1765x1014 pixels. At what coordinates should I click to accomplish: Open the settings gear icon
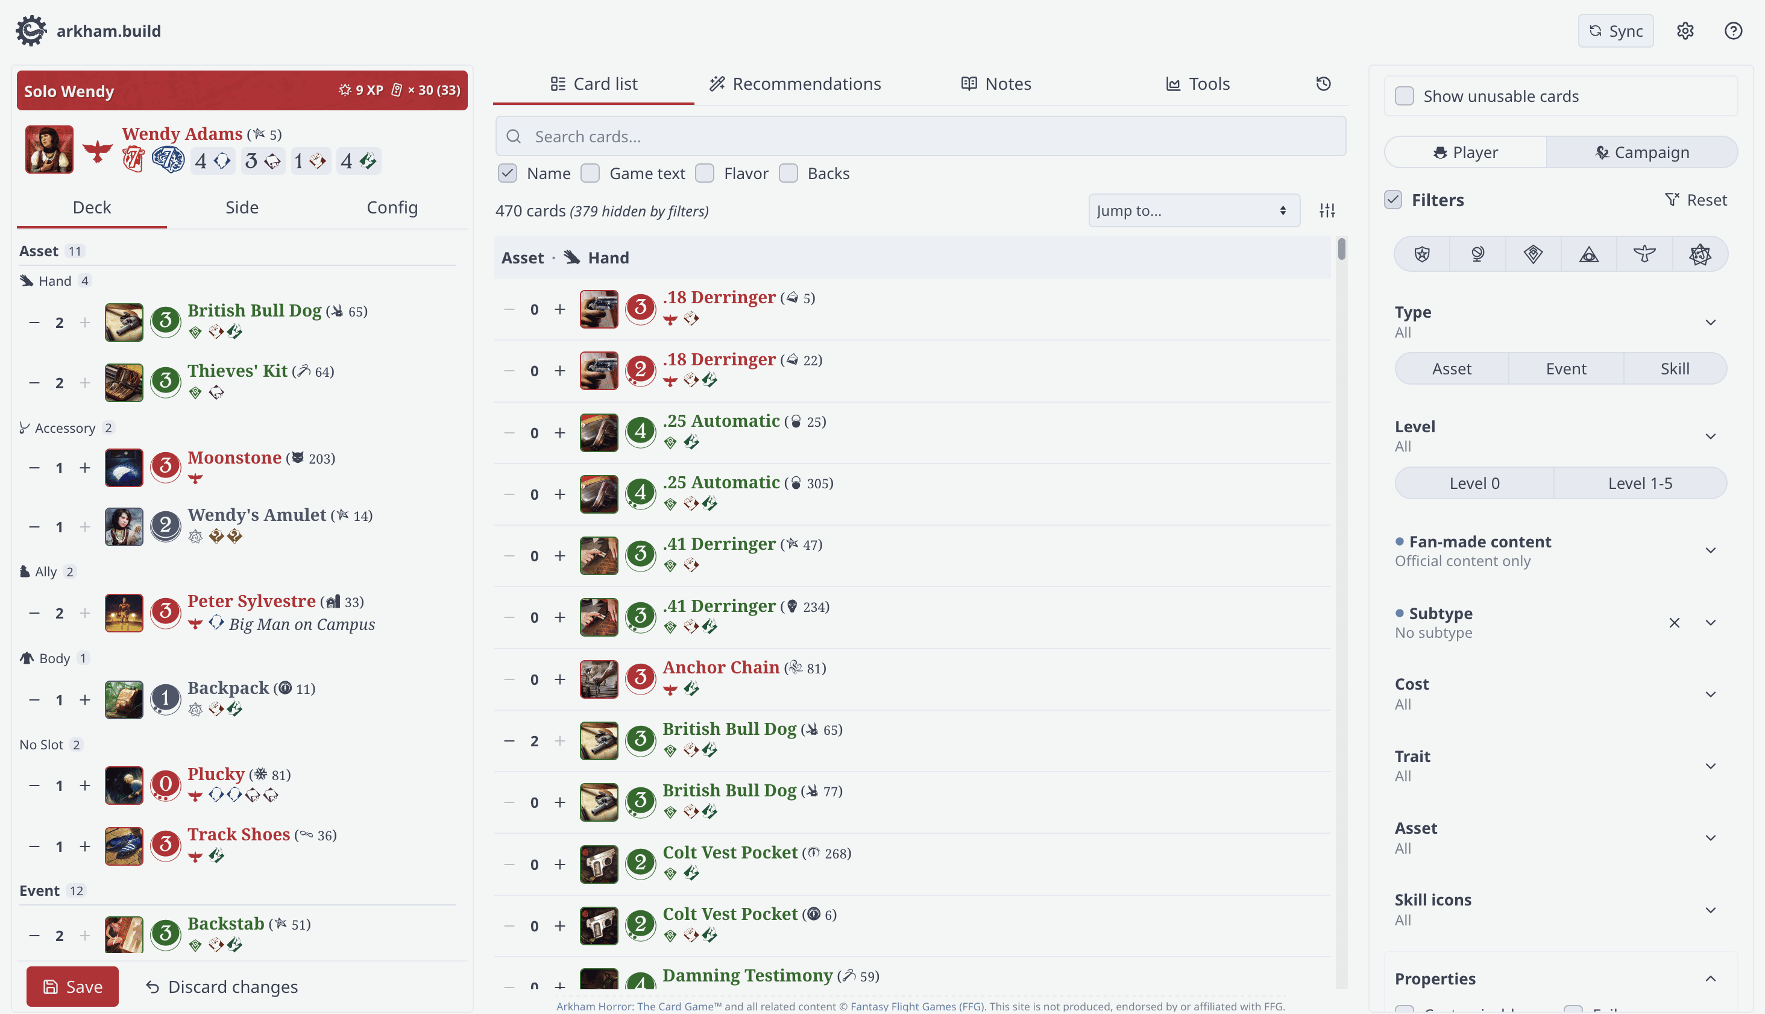tap(1685, 31)
